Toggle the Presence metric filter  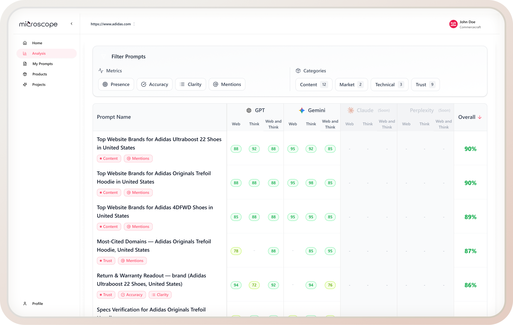[x=116, y=84]
